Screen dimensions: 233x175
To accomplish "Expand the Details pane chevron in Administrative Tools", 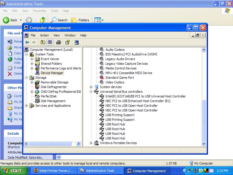I will pos(59,157).
